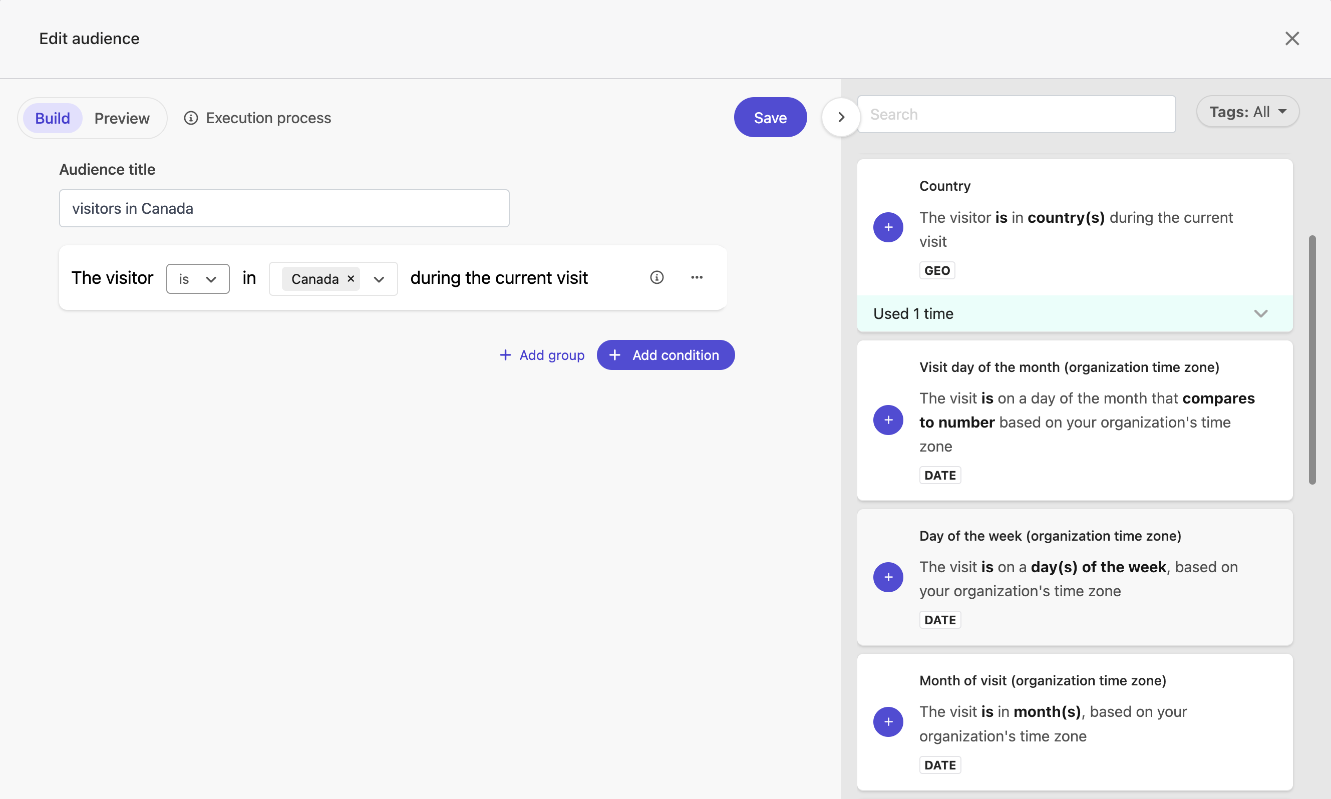Remove Canada from the country selection
The image size is (1331, 799).
[351, 279]
